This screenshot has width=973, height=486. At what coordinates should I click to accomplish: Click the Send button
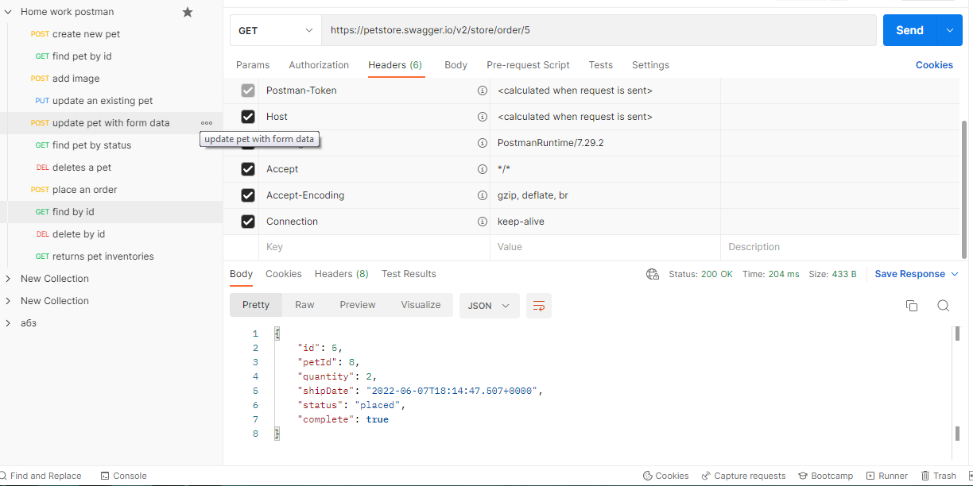tap(909, 29)
